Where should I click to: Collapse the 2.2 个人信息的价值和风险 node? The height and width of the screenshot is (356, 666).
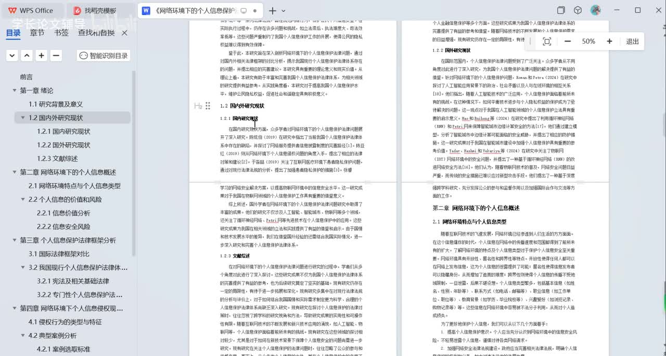pyautogui.click(x=23, y=199)
